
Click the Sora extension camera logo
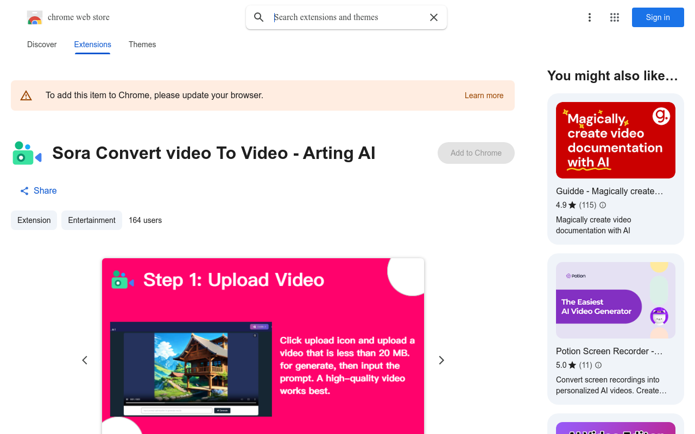[x=27, y=153]
